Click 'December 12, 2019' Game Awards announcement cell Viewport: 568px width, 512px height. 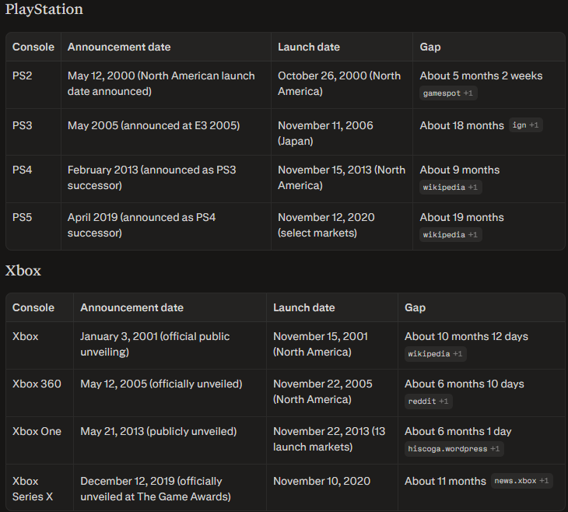pos(170,488)
